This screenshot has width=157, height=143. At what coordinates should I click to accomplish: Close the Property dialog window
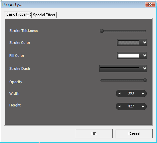[150, 5]
